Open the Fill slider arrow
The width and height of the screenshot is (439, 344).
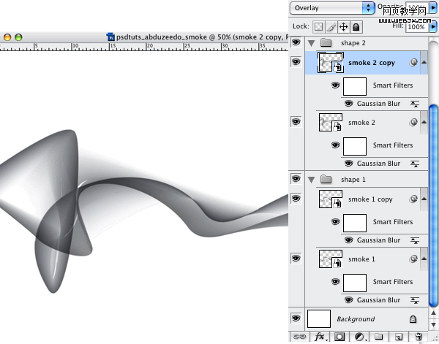pos(433,26)
